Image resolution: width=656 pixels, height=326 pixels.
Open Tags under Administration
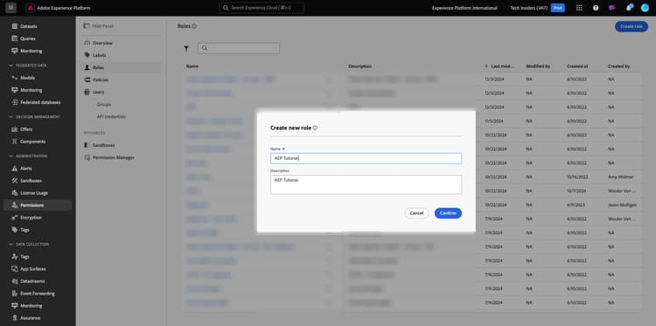pyautogui.click(x=24, y=230)
